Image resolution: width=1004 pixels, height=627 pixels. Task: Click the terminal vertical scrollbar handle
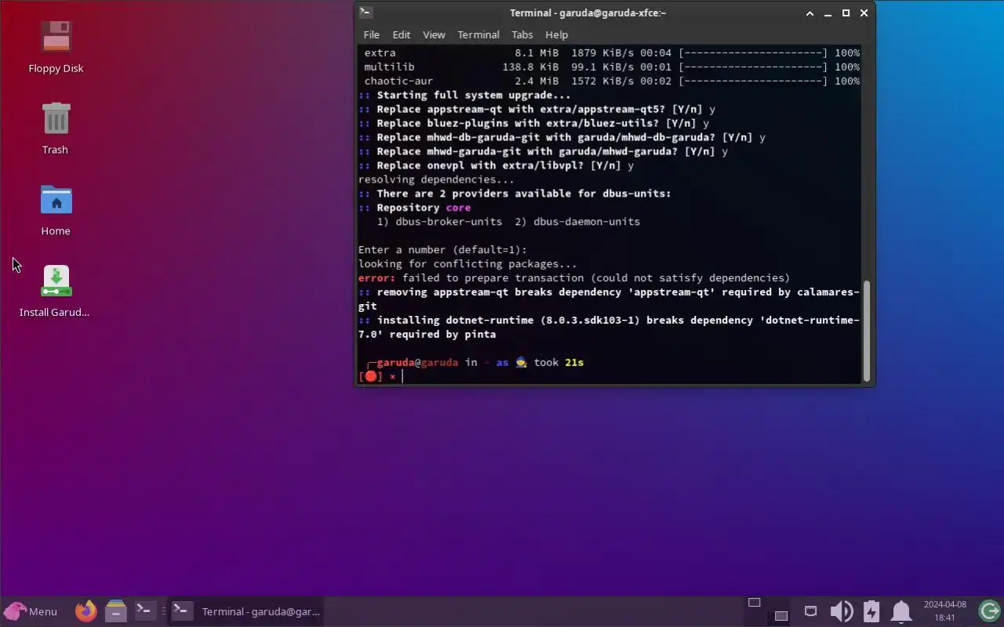coord(868,330)
